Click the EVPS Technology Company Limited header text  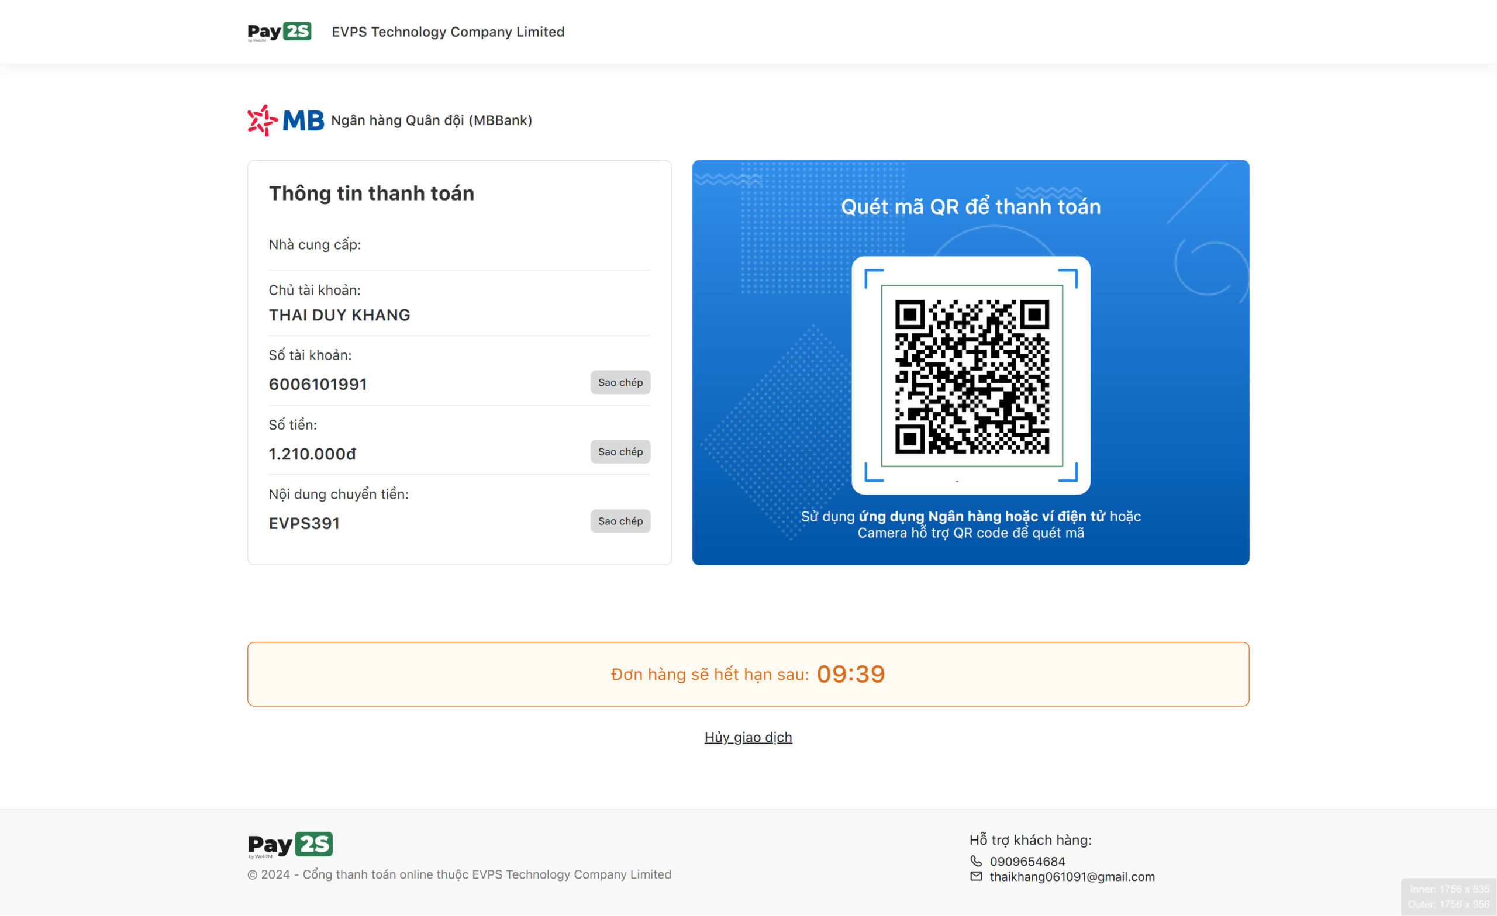click(448, 32)
